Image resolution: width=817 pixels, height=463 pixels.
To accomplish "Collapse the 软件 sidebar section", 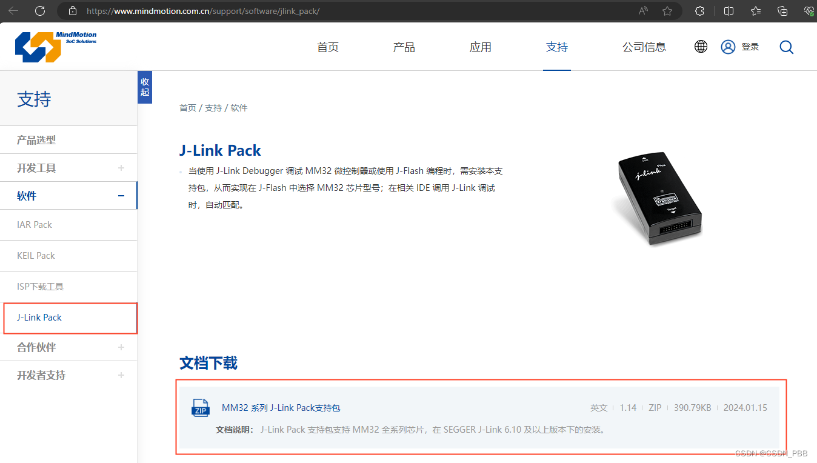I will [121, 196].
